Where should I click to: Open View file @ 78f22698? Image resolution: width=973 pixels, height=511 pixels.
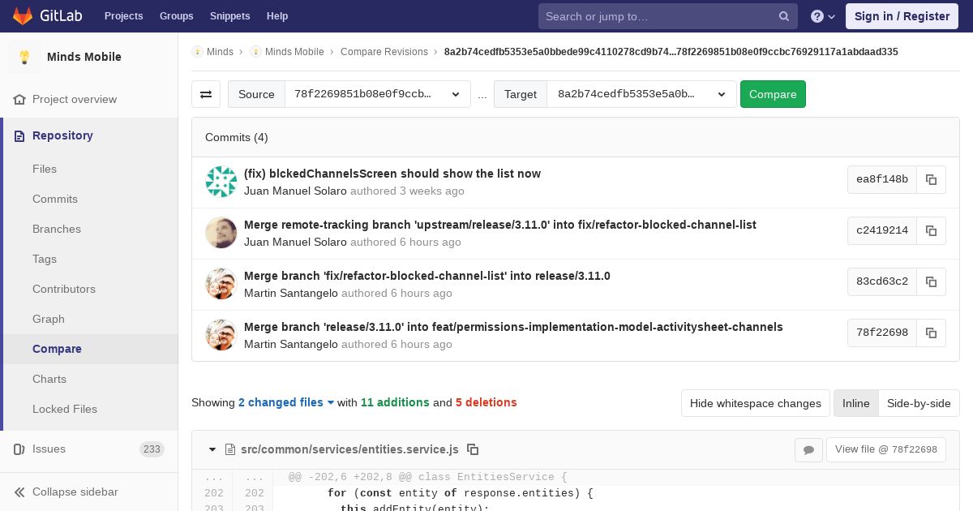885,449
